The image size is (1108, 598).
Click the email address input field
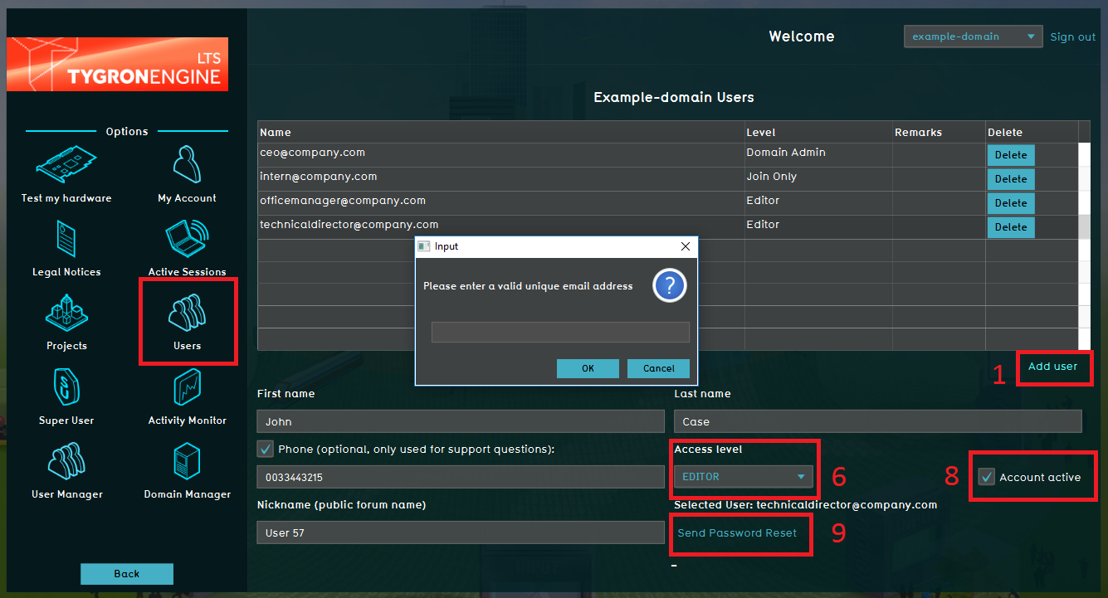coord(560,332)
